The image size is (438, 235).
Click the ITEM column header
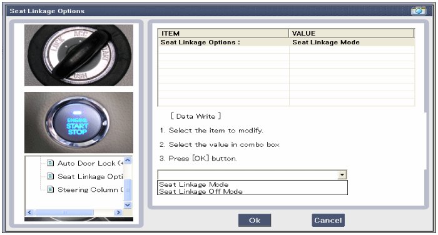[223, 34]
